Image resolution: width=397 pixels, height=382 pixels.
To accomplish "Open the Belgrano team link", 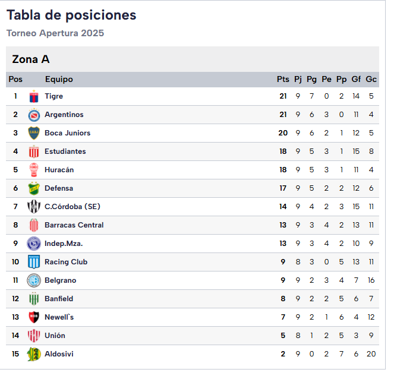I will pyautogui.click(x=60, y=280).
